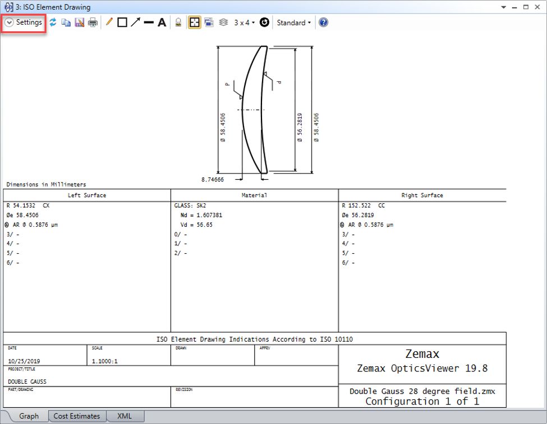Screen dimensions: 547x424
Task: Toggle the highlighted fit-to-frame button
Action: click(195, 23)
